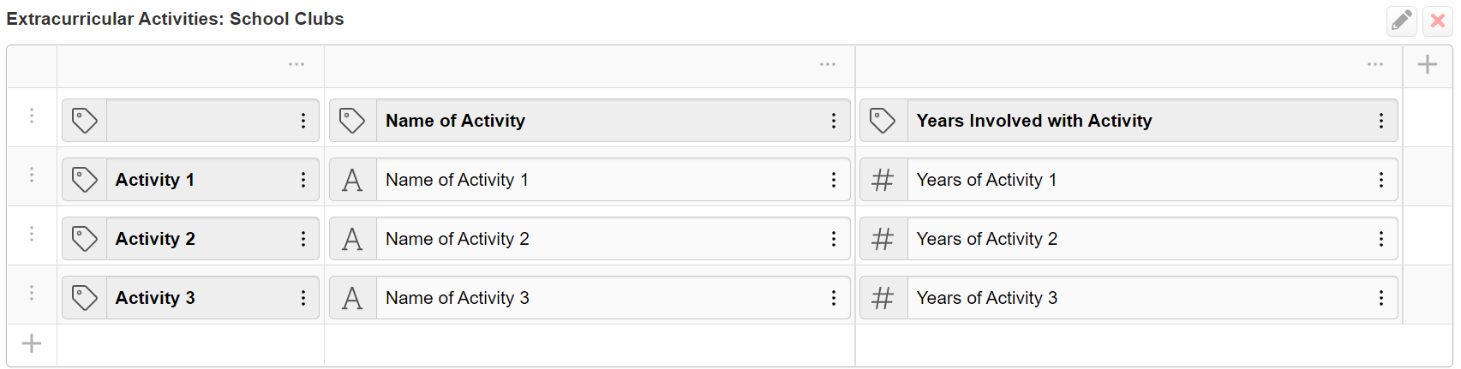Click tag icon beside Name of Activity header
1461x369 pixels.
352,121
